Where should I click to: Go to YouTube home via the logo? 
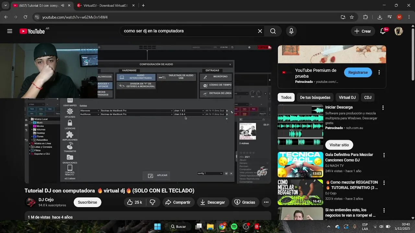pos(32,31)
